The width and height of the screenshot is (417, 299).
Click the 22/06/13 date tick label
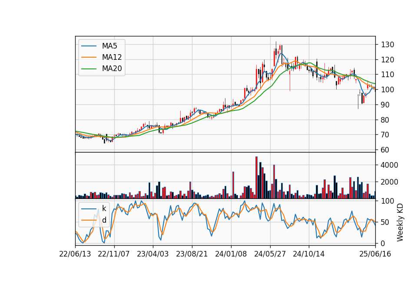coord(75,254)
